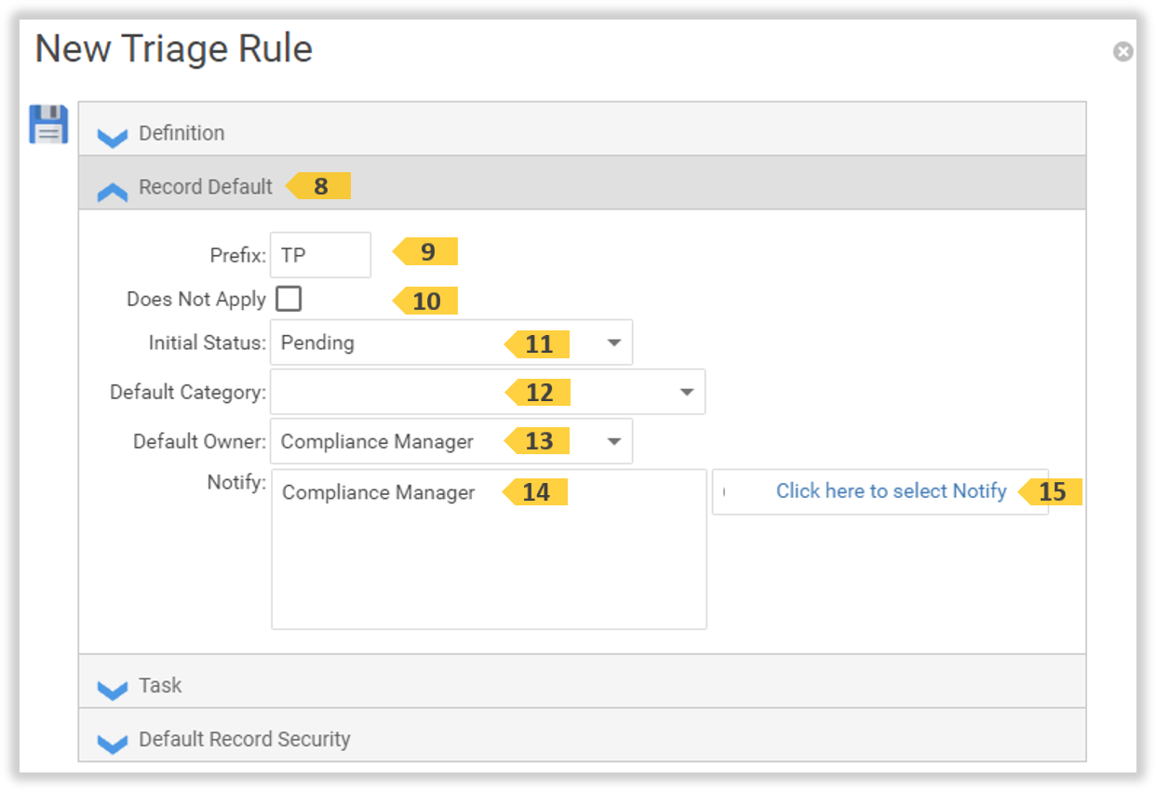This screenshot has height=792, width=1156.
Task: Open Initial Status dropdown arrow
Action: click(613, 342)
